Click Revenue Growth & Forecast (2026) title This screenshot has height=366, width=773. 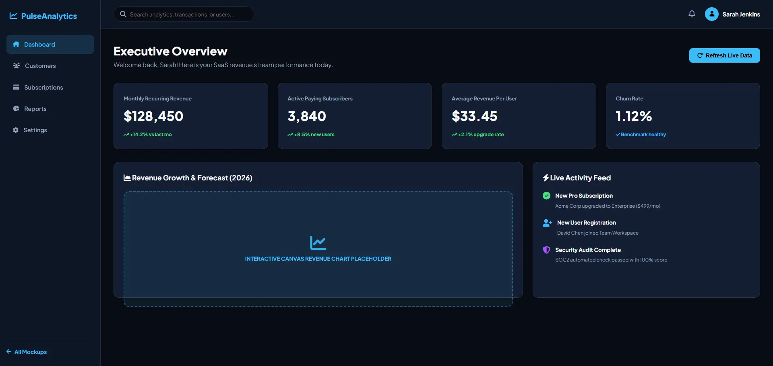(192, 178)
